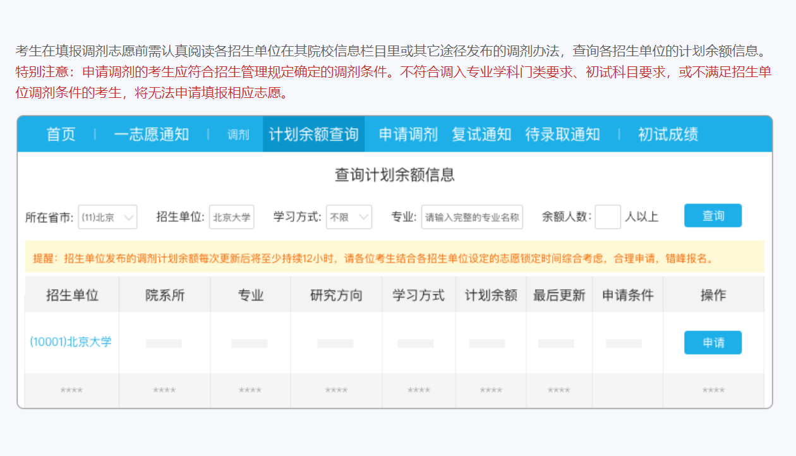Open the 申请调剂 tab
Image resolution: width=796 pixels, height=456 pixels.
tap(407, 134)
